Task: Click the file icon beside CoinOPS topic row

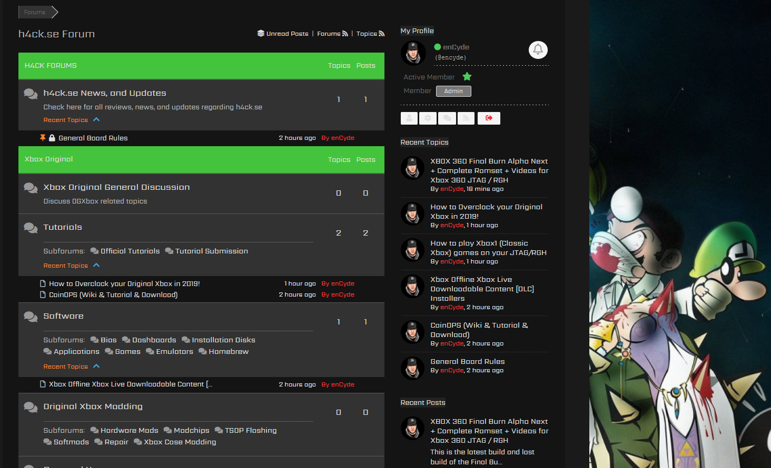Action: [x=43, y=294]
